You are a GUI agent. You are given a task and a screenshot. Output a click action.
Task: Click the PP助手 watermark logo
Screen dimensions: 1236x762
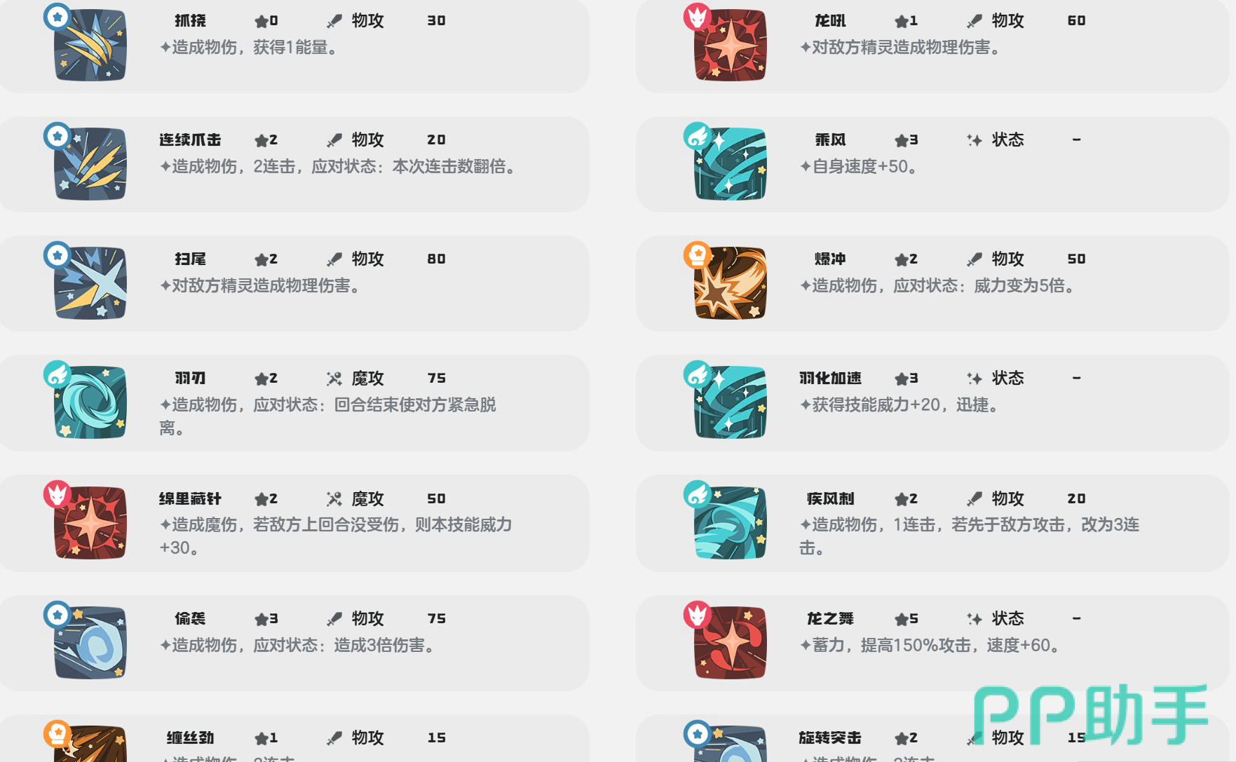pyautogui.click(x=1091, y=714)
